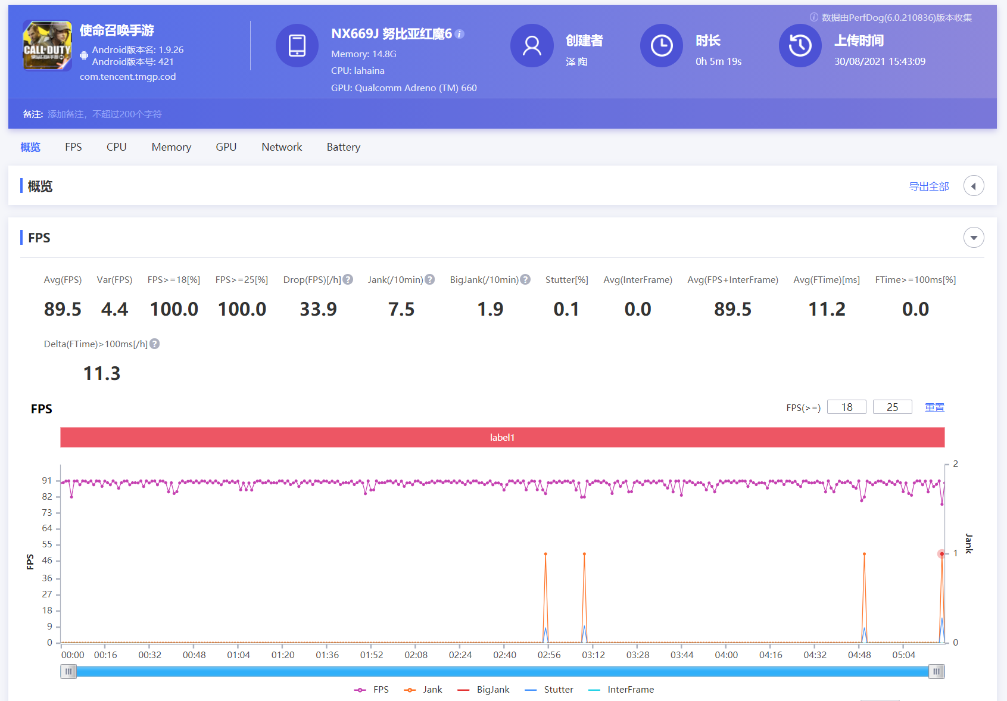1007x701 pixels.
Task: Click the creator user icon
Action: (x=532, y=45)
